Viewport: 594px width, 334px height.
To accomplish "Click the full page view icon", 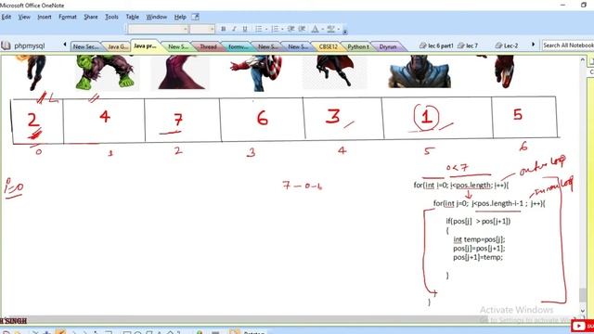I will [195, 17].
